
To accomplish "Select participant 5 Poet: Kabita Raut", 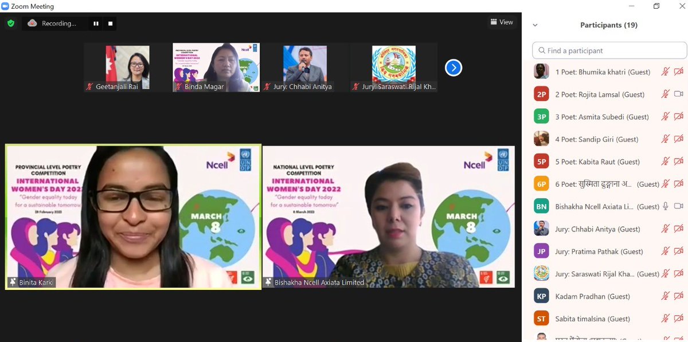I will coord(597,162).
